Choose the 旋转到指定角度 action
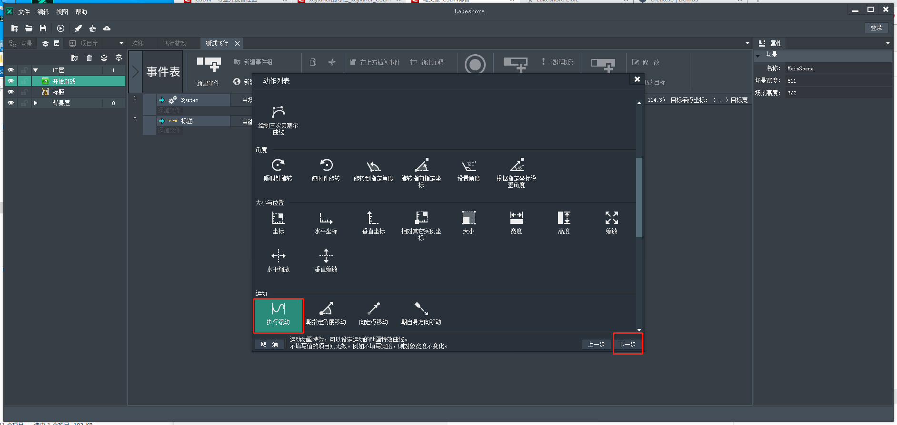Screen dimensions: 897x425 374,169
